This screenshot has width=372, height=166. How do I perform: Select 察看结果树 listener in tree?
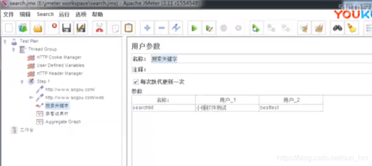click(57, 114)
